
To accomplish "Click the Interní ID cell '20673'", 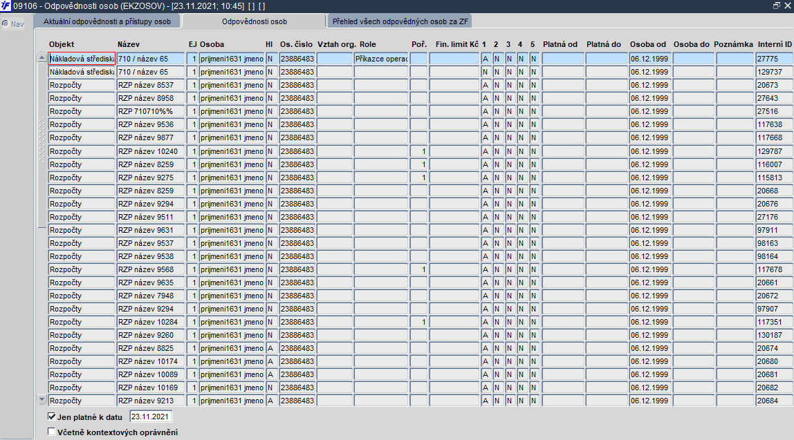I will coord(774,85).
